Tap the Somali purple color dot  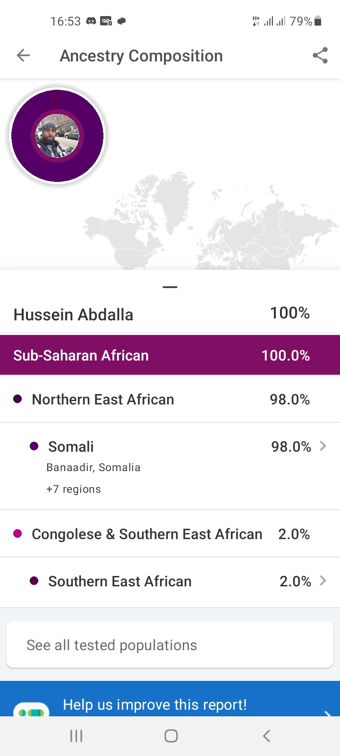34,446
